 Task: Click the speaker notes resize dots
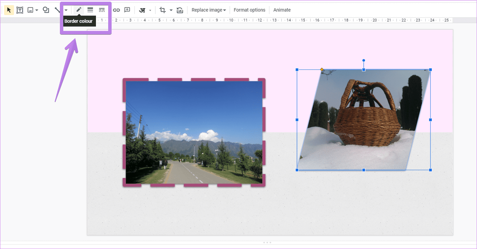(x=267, y=242)
